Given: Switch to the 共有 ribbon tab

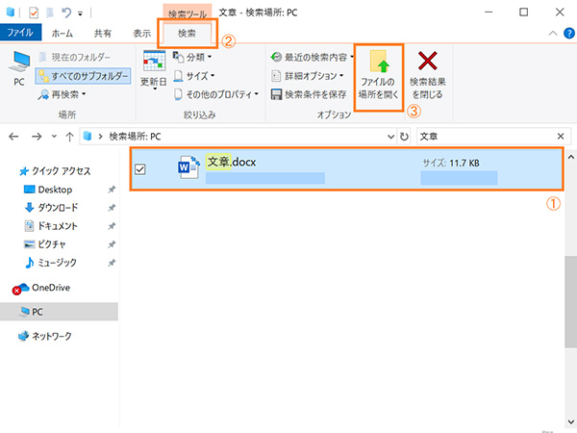Looking at the screenshot, I should [x=102, y=34].
